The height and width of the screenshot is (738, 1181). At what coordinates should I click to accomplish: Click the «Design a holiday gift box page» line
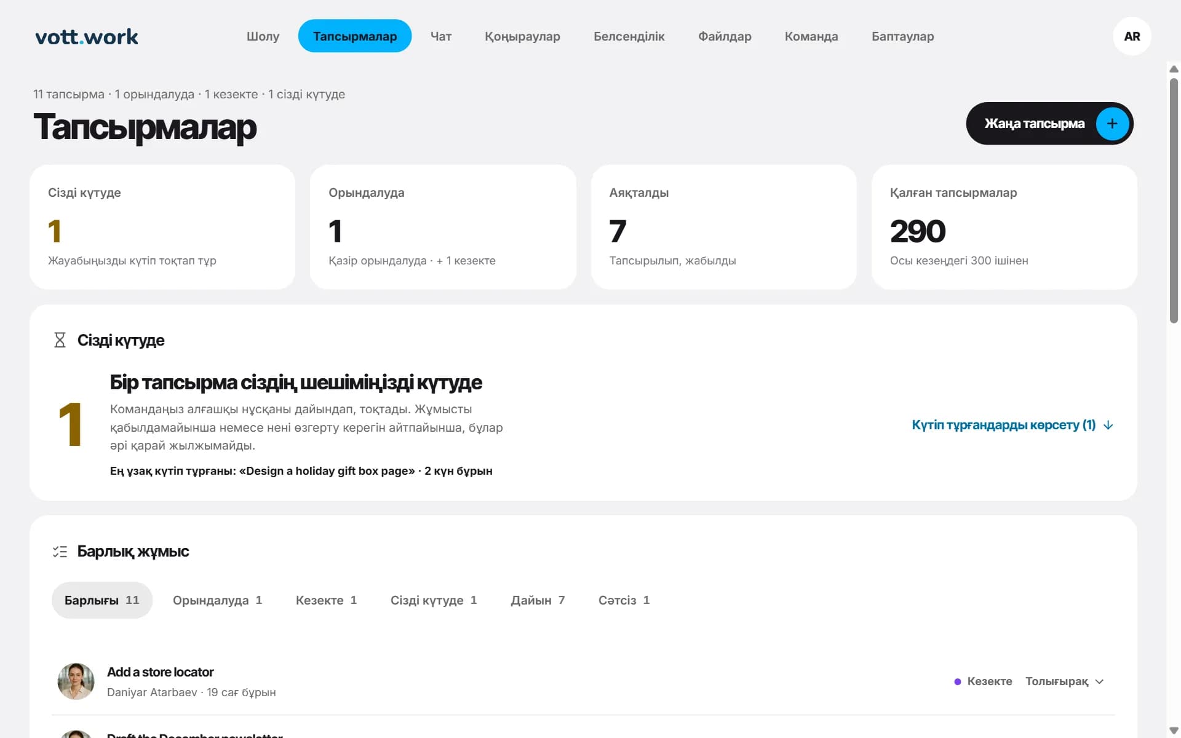point(301,471)
